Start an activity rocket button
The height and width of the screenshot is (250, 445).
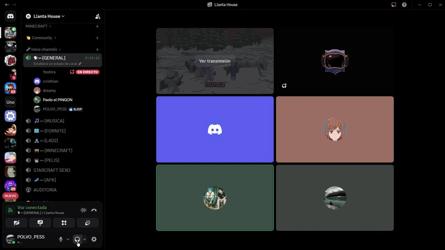click(x=64, y=223)
